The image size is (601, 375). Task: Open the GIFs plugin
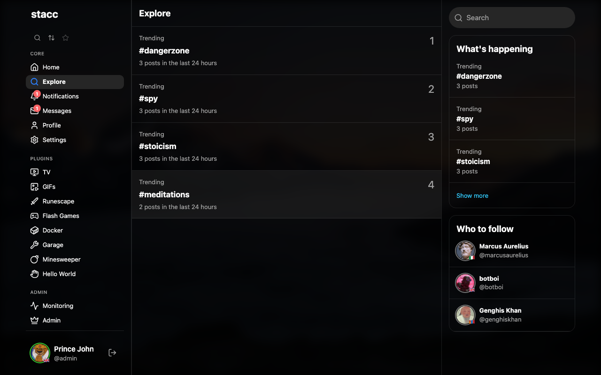tap(48, 187)
